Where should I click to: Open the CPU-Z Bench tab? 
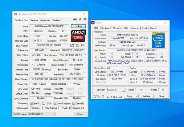coord(145,28)
